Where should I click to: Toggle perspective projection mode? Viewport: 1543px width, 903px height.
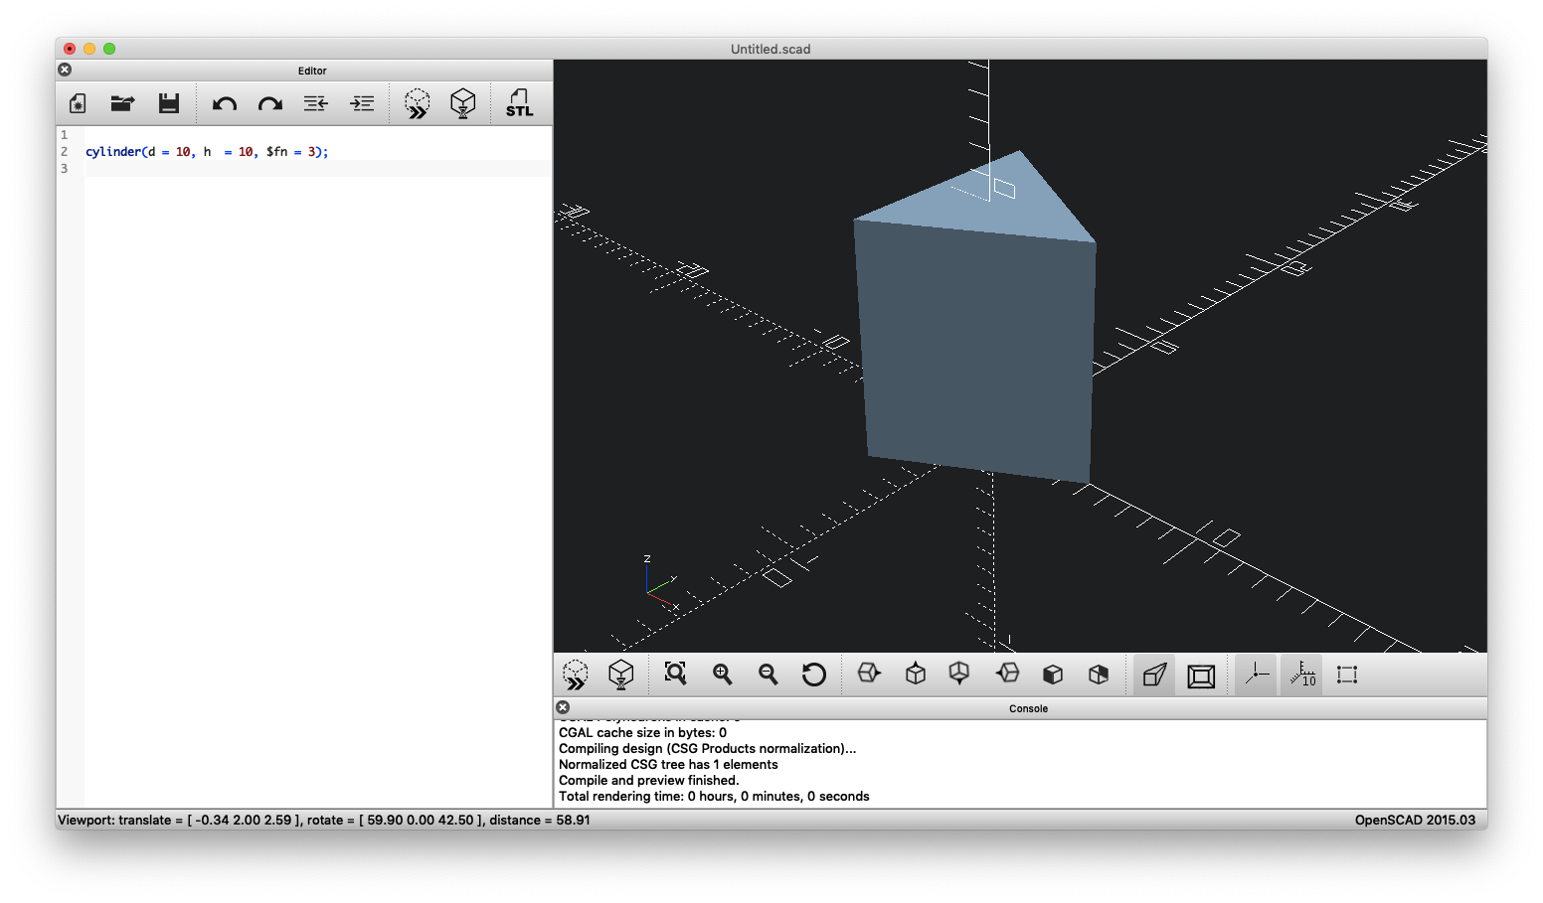pyautogui.click(x=1153, y=675)
